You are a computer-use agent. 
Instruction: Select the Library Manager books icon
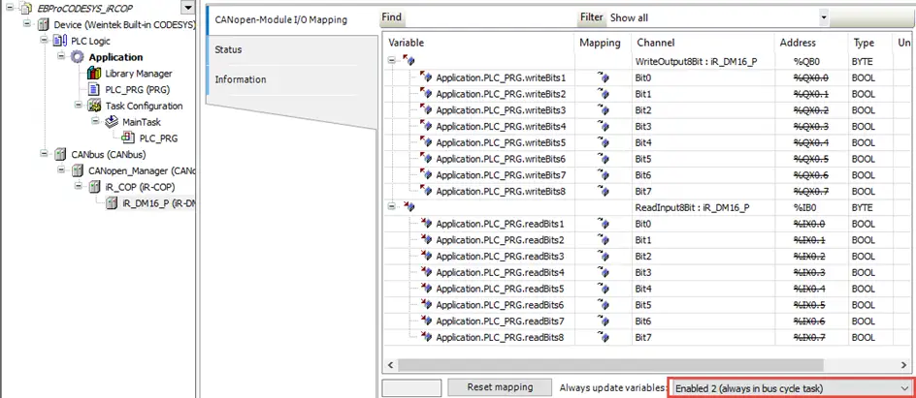[93, 74]
